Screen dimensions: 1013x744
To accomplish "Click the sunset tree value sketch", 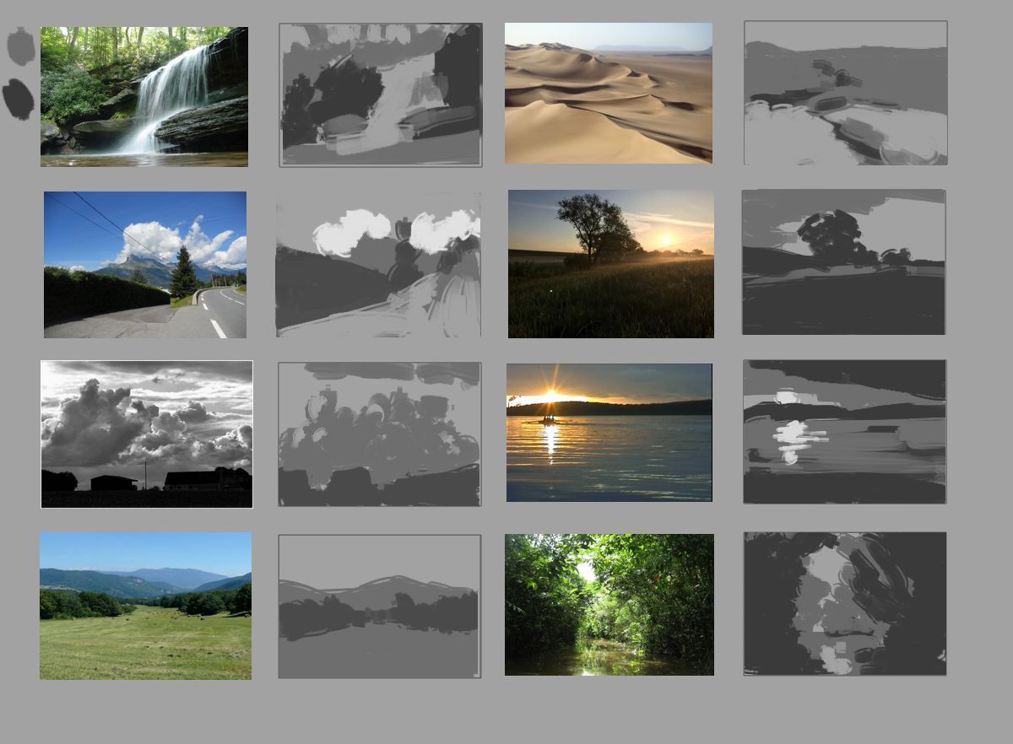I will pyautogui.click(x=843, y=262).
